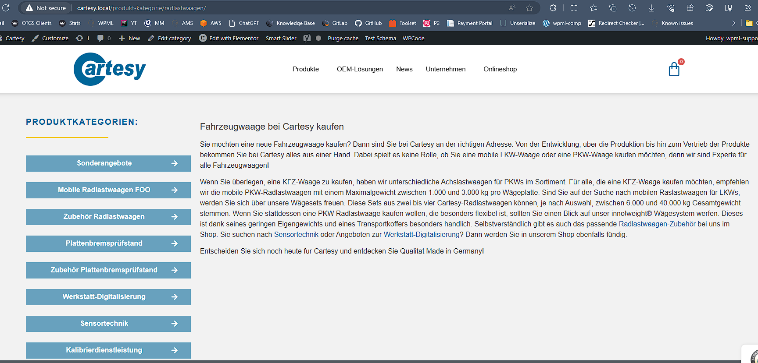
Task: Click the Screenshot capture icon
Action: pyautogui.click(x=709, y=8)
